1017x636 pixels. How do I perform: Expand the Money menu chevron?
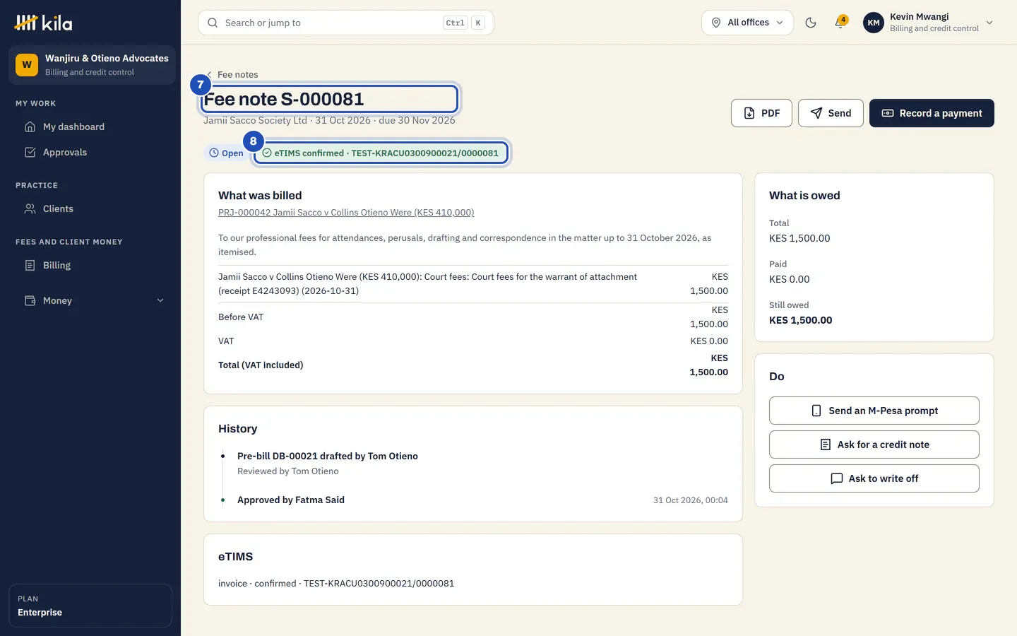(x=160, y=300)
